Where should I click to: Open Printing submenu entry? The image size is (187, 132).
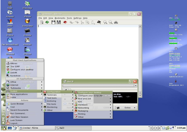point(93,114)
